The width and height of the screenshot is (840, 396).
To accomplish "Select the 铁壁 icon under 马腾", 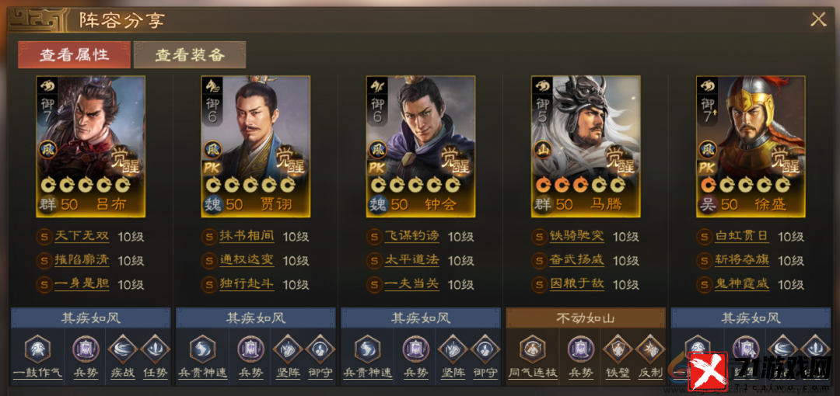I will pos(618,349).
